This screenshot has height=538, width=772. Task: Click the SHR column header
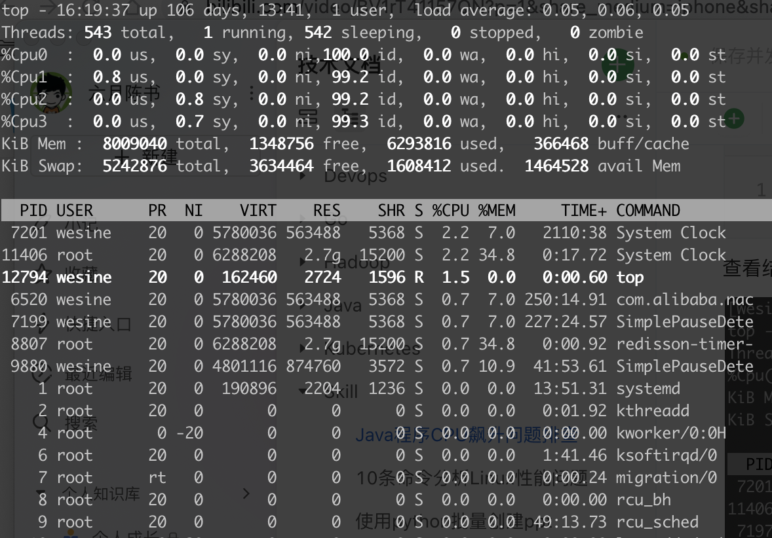pos(391,211)
